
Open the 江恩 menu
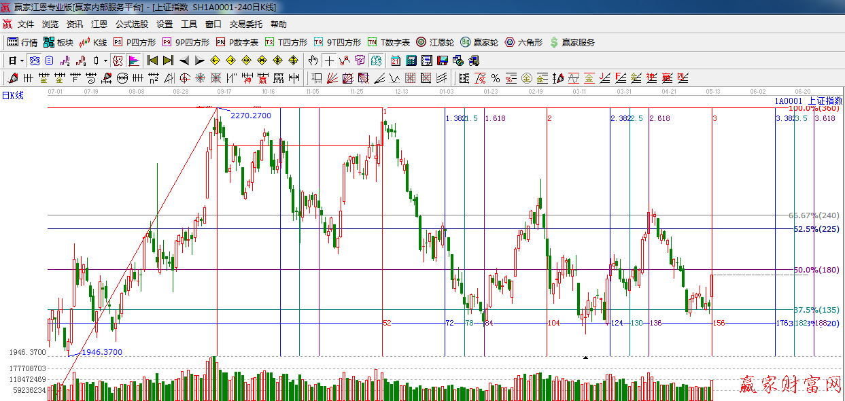tap(99, 24)
